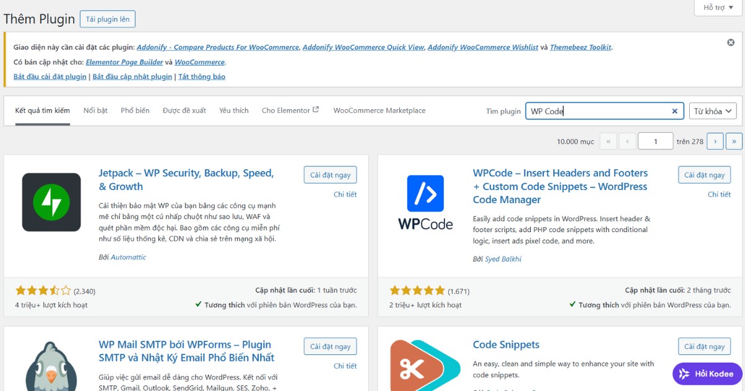The height and width of the screenshot is (391, 745).
Task: Click the current page number field
Action: [655, 142]
